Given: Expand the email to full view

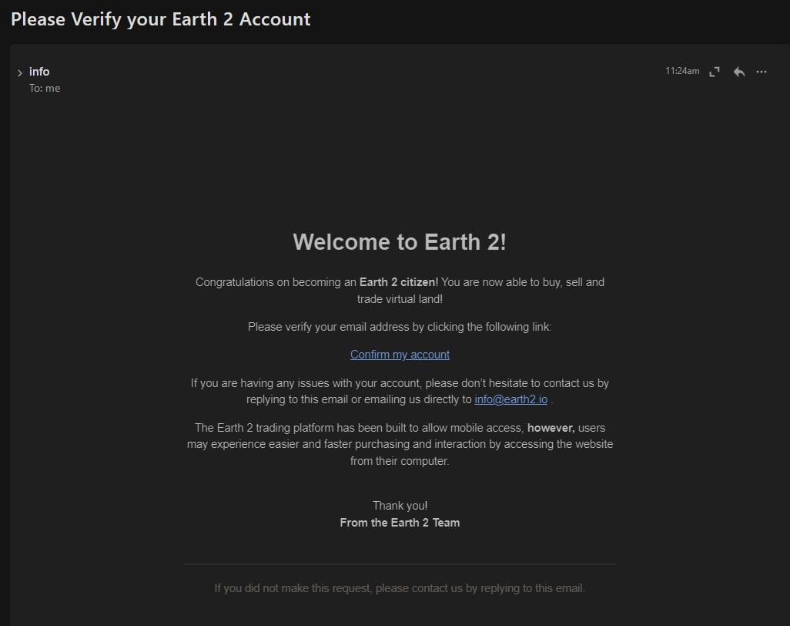Looking at the screenshot, I should (715, 72).
